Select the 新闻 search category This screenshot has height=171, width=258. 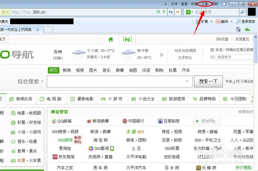67,70
